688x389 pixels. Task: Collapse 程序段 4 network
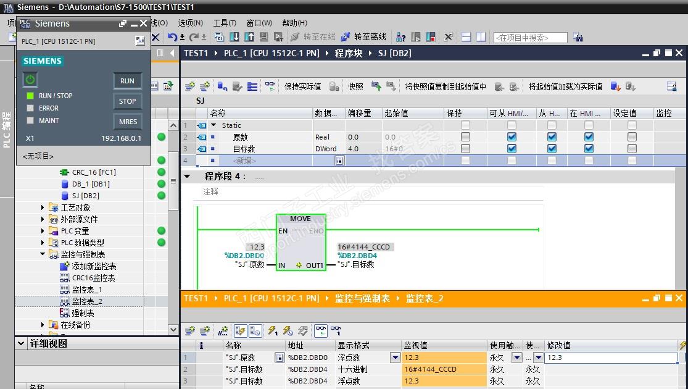click(188, 177)
